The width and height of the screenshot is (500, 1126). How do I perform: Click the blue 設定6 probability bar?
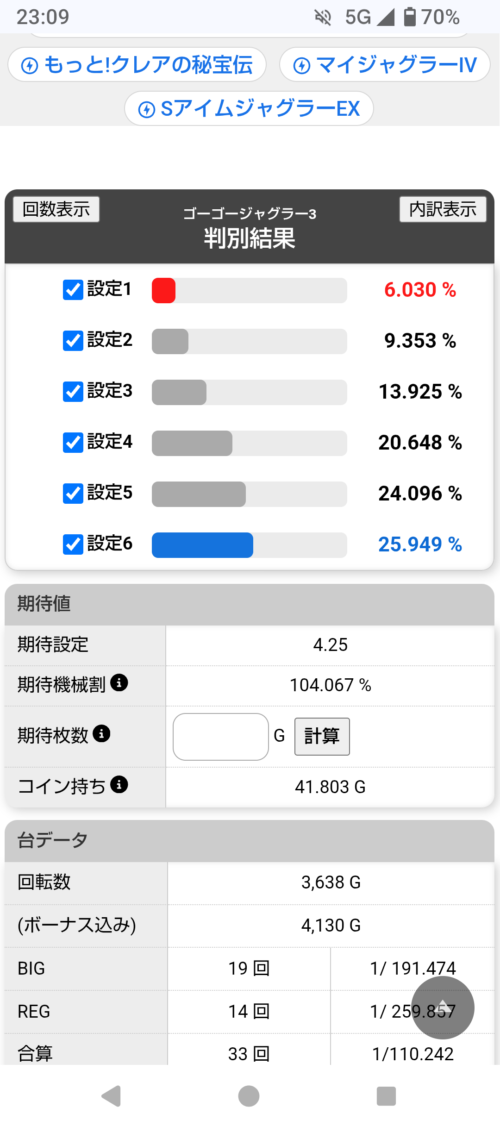coord(203,545)
